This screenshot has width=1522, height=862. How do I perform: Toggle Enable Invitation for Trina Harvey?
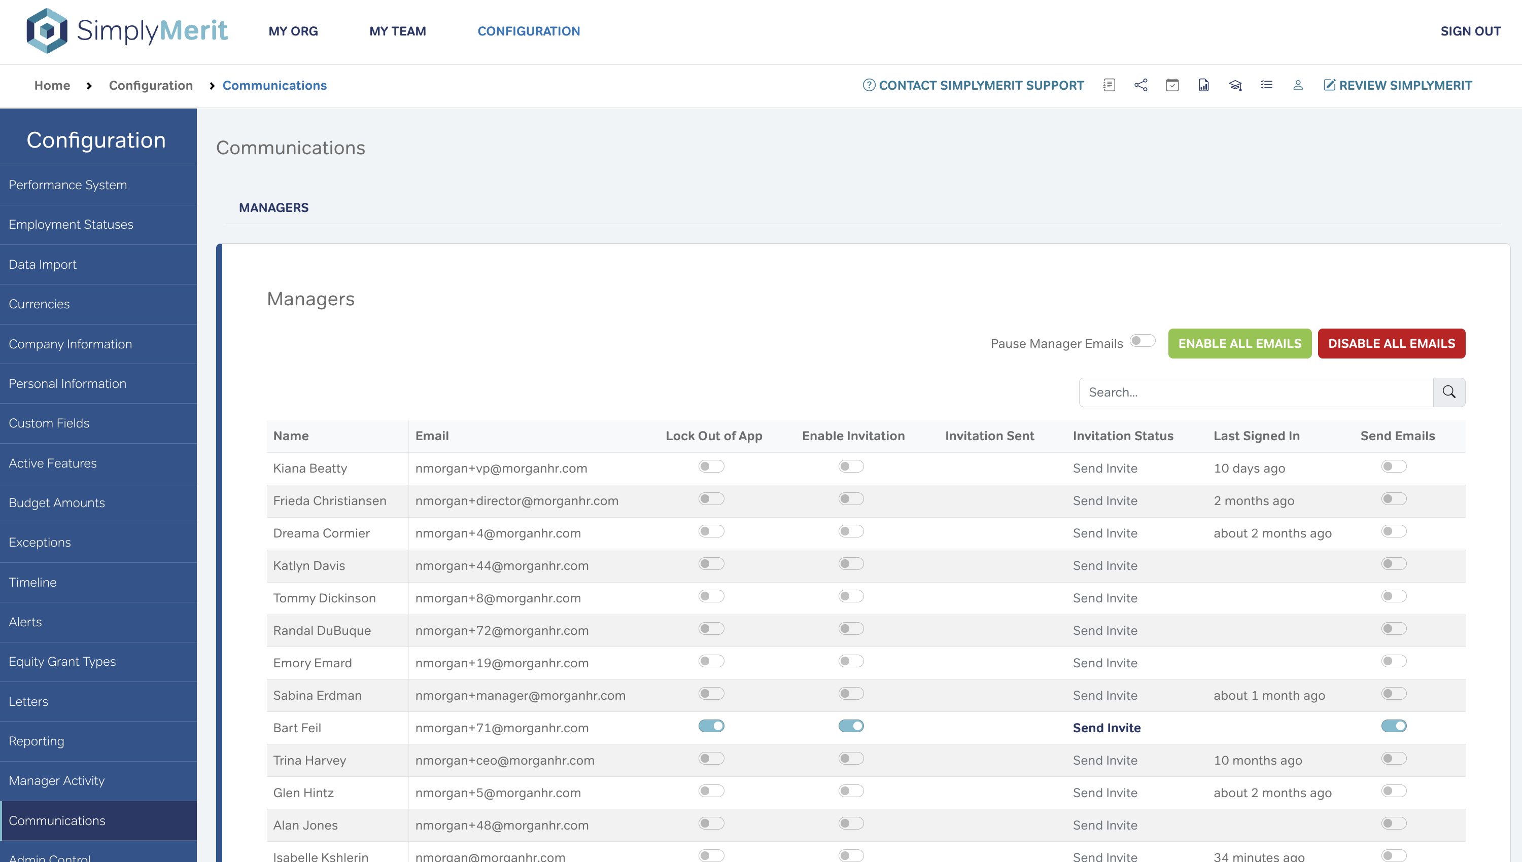(x=850, y=759)
